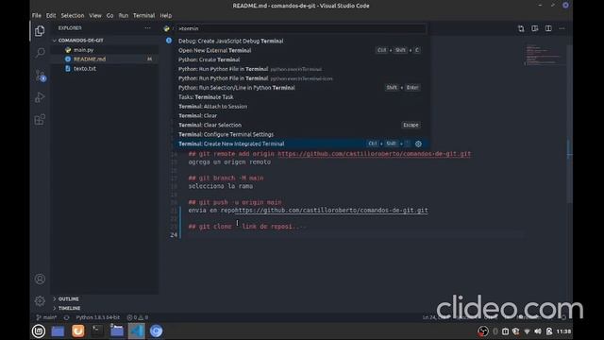
Task: Open the terminal launcher in taskbar
Action: coord(97,331)
